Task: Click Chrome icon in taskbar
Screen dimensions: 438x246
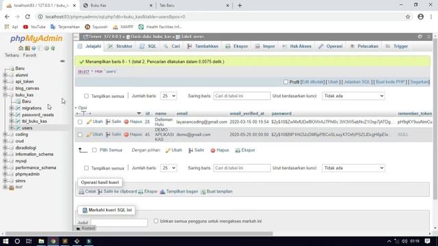Action: tap(53, 241)
